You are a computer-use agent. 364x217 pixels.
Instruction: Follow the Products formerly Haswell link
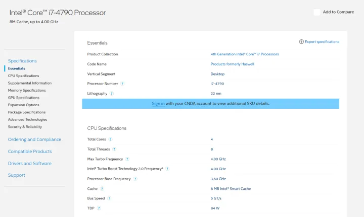232,64
